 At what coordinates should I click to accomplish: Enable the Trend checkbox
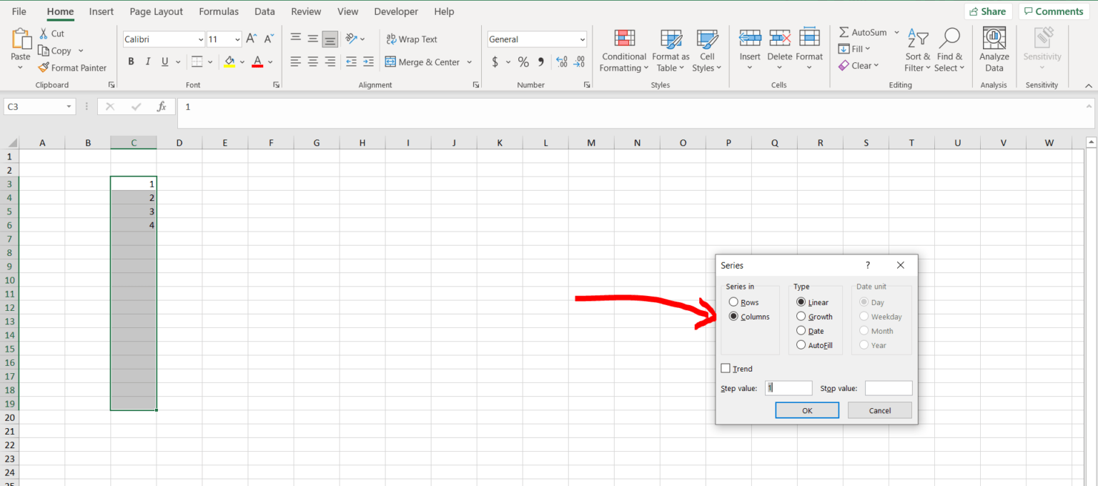click(x=725, y=368)
